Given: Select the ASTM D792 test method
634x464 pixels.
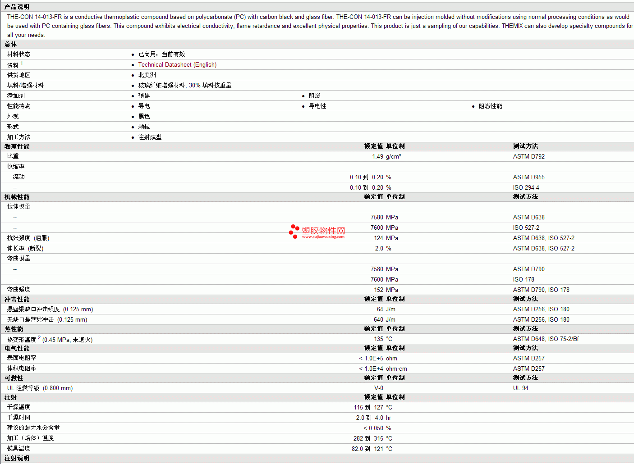Looking at the screenshot, I should pos(528,156).
